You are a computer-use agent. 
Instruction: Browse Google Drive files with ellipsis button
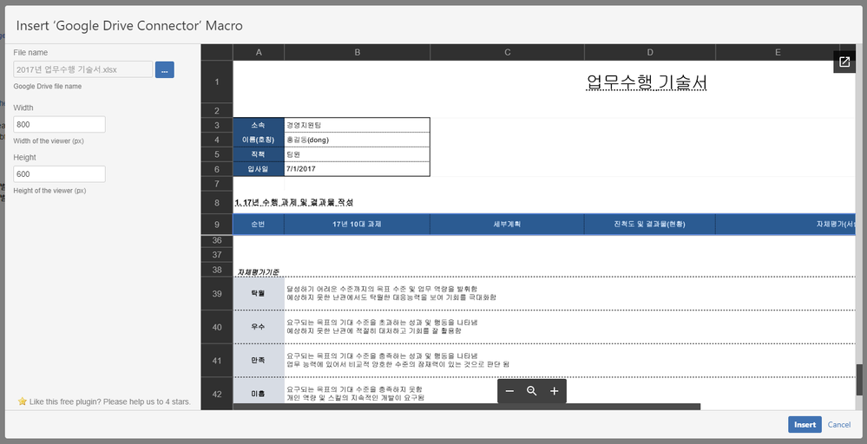(x=165, y=69)
